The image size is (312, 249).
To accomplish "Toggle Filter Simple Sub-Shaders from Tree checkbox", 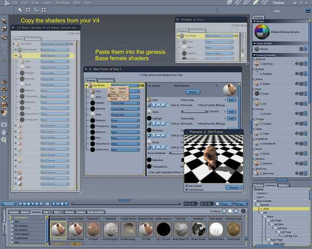I will pyautogui.click(x=141, y=75).
